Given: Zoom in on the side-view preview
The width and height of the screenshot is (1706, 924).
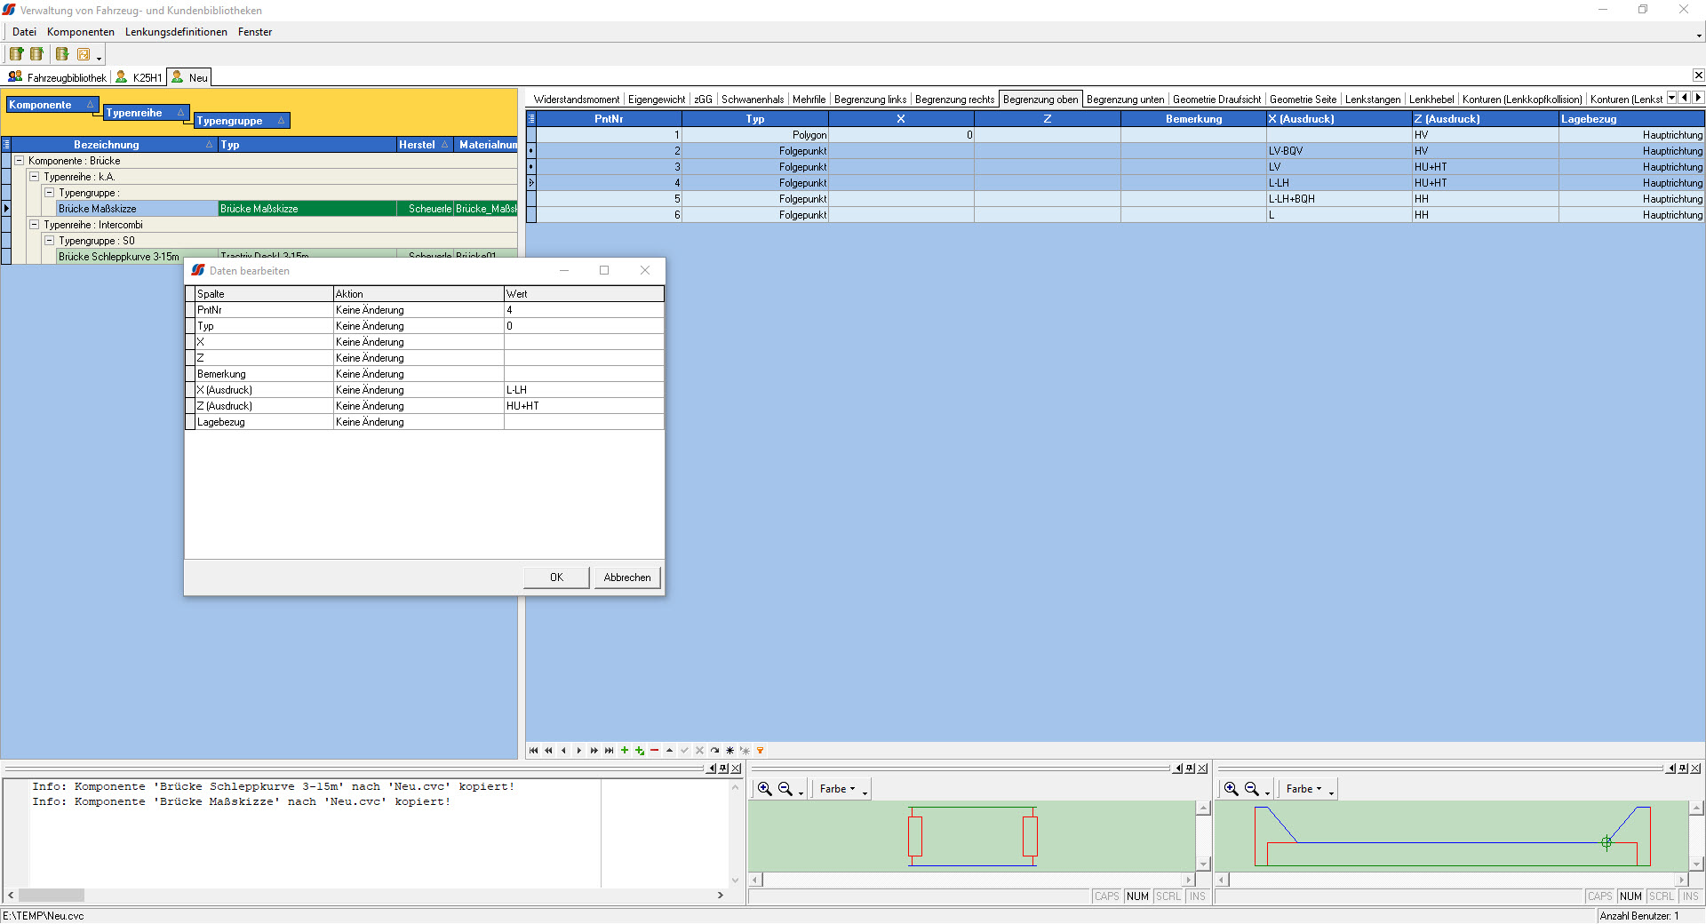Looking at the screenshot, I should [1231, 789].
